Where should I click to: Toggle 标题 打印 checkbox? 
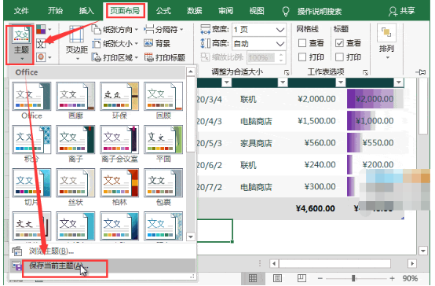point(339,57)
